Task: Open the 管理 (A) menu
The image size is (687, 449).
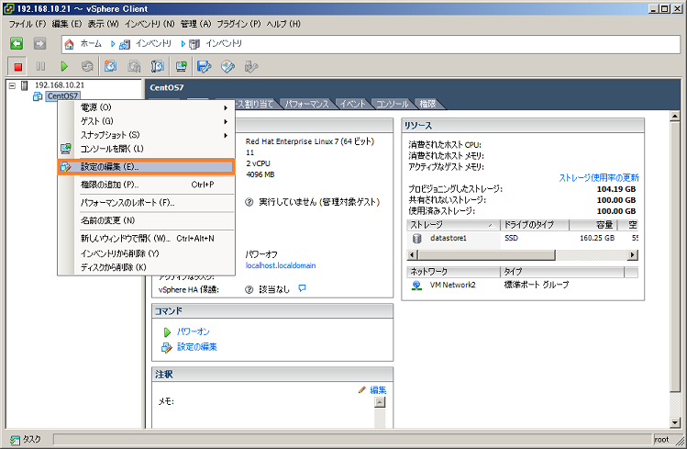Action: tap(195, 24)
